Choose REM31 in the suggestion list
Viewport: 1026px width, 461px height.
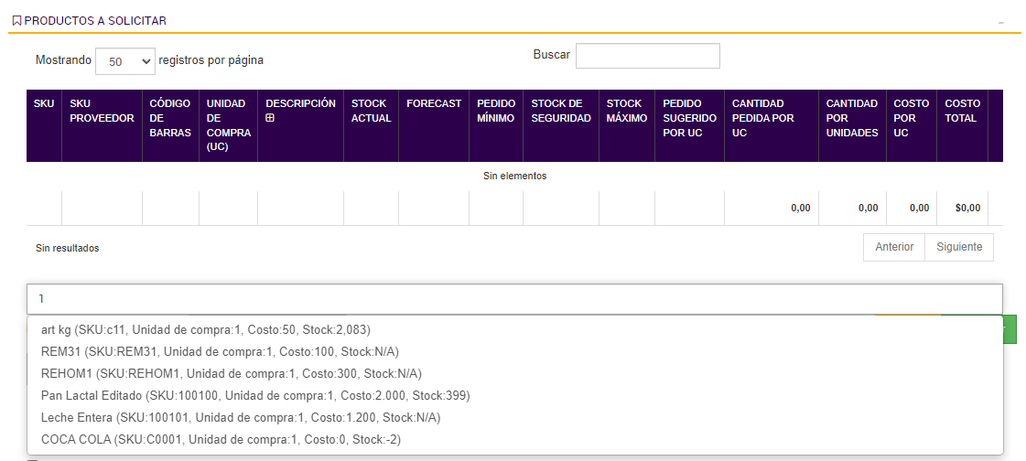click(x=220, y=351)
